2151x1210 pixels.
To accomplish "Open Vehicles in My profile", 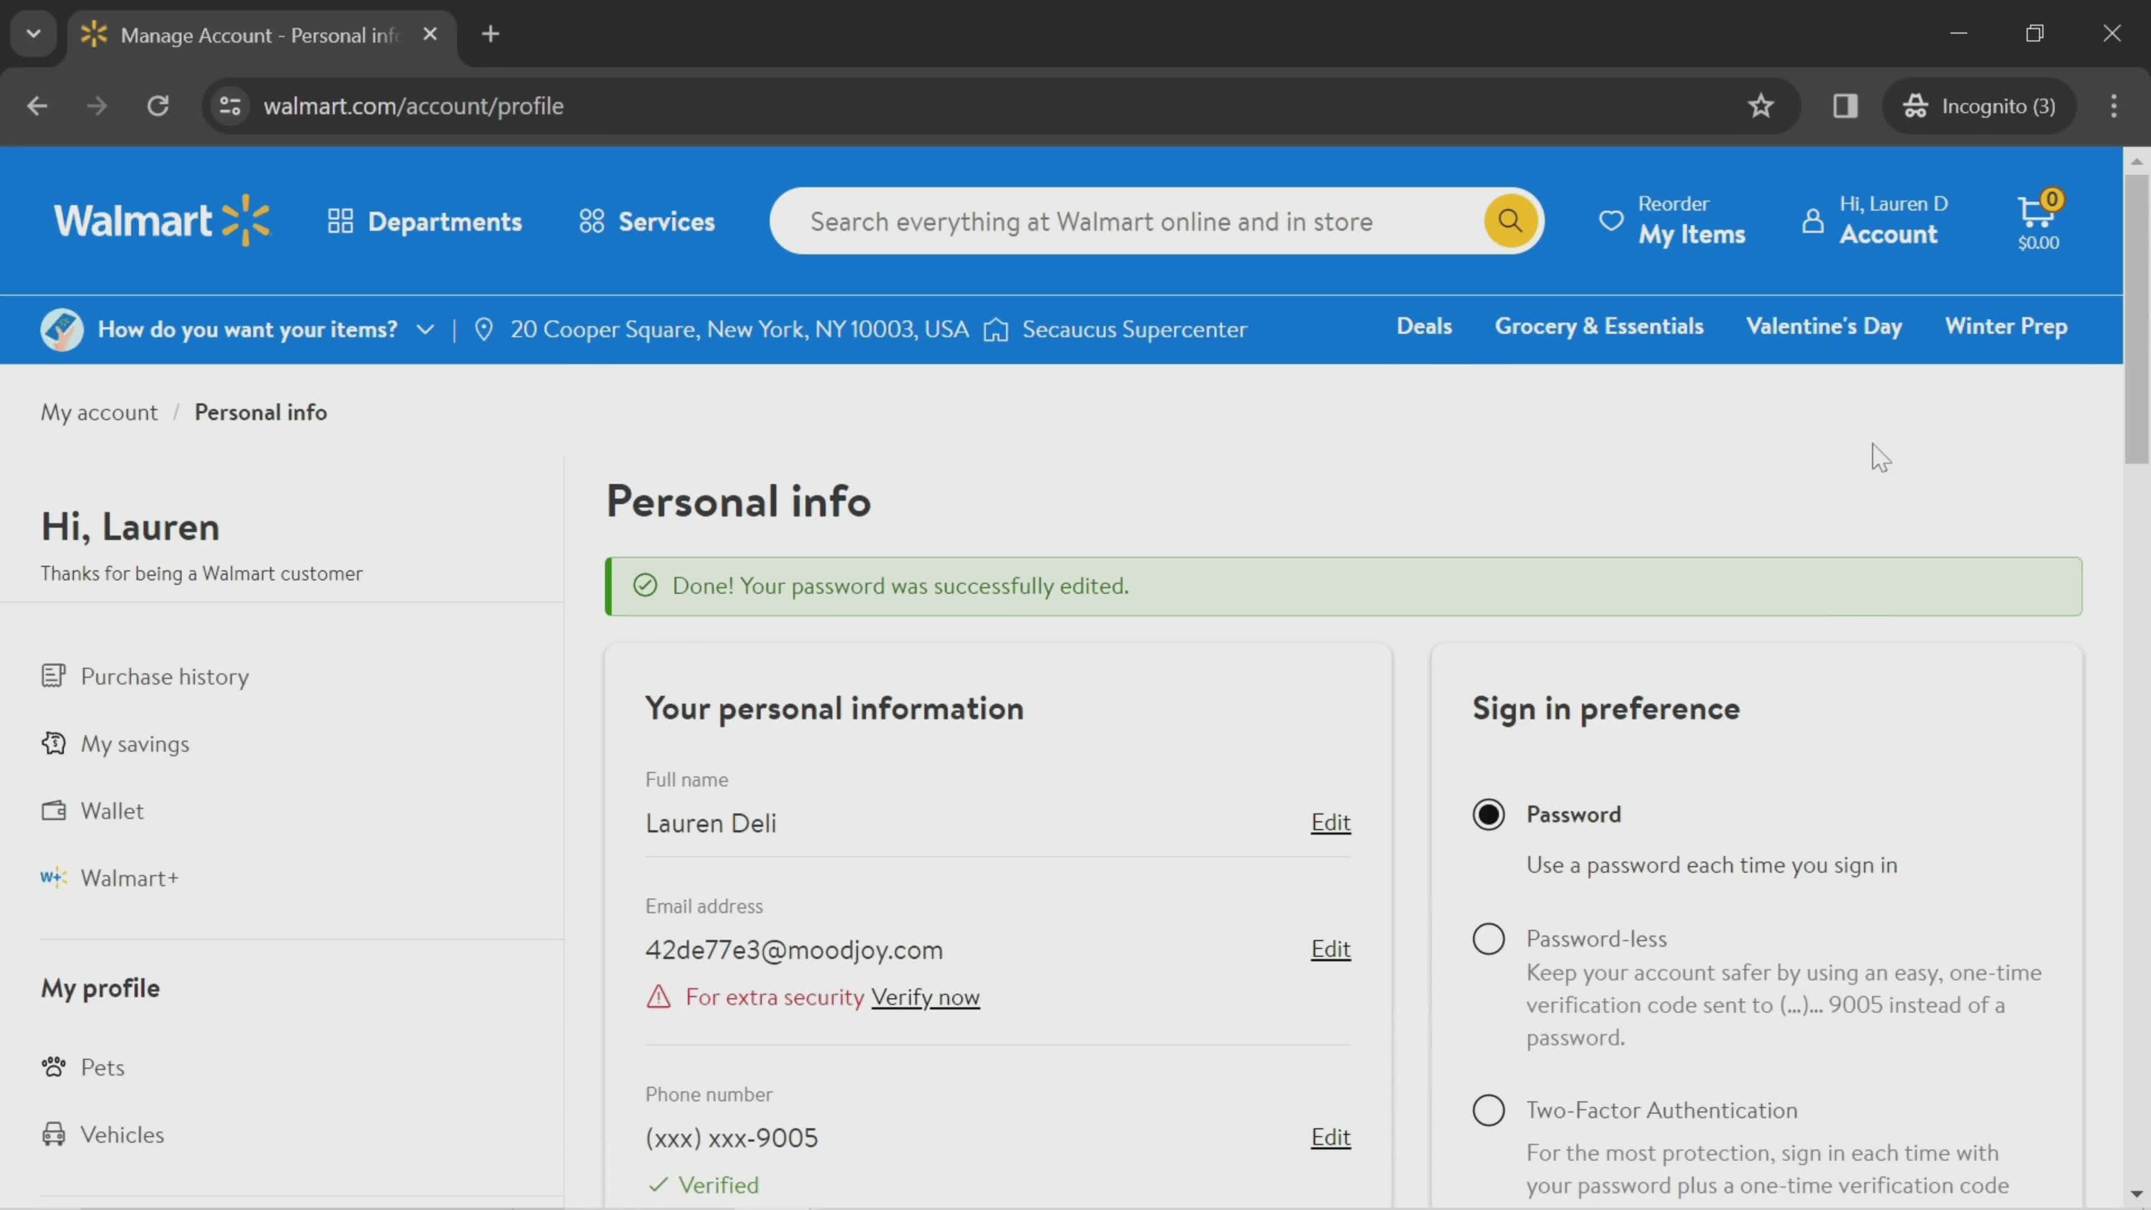I will [x=103, y=1134].
